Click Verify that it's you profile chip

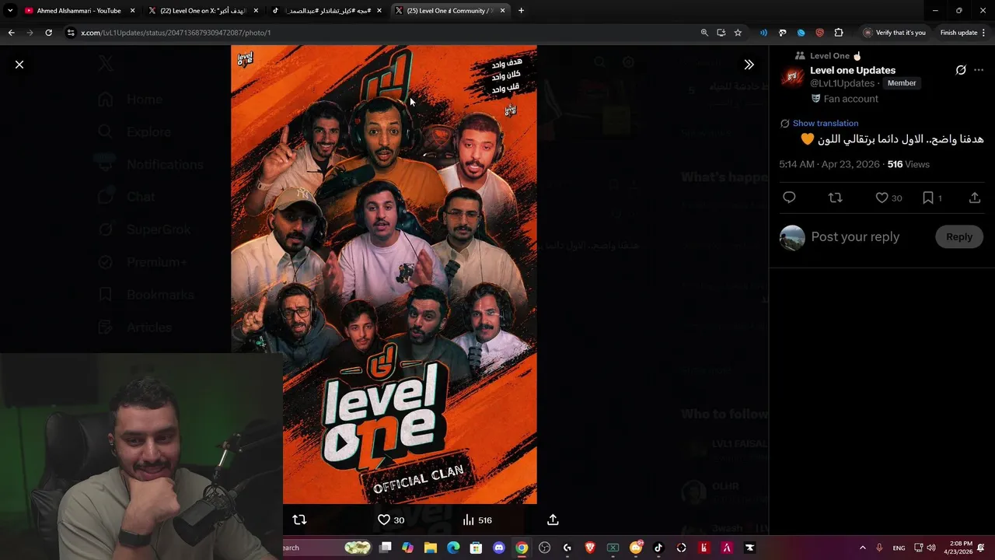894,33
